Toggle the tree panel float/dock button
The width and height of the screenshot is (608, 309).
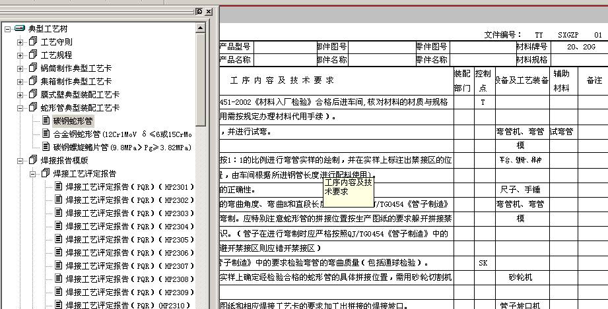(199, 12)
